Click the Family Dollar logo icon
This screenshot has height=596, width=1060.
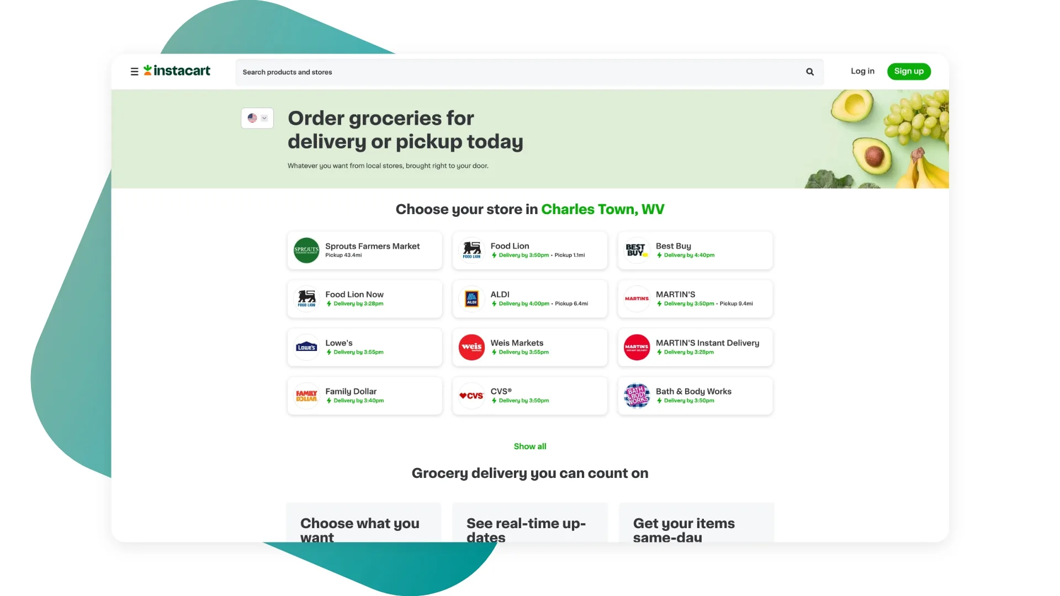[x=306, y=396]
